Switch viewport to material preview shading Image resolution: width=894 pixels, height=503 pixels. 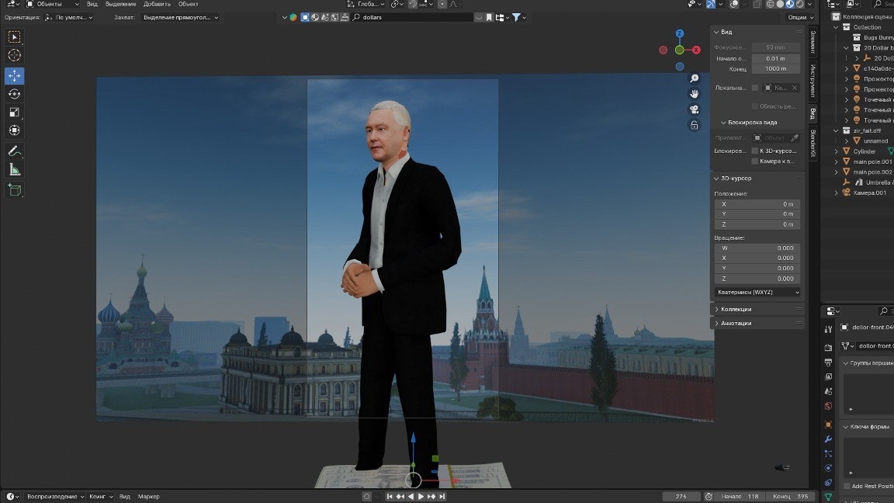pos(790,4)
